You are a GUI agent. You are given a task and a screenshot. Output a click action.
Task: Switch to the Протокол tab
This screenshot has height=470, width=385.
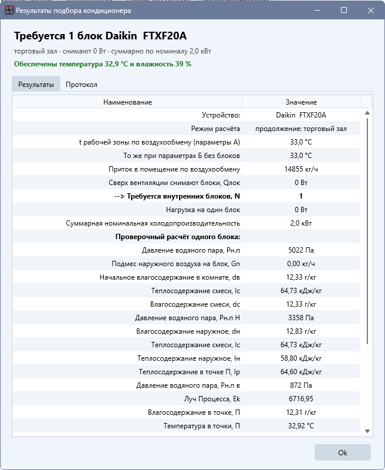(82, 85)
